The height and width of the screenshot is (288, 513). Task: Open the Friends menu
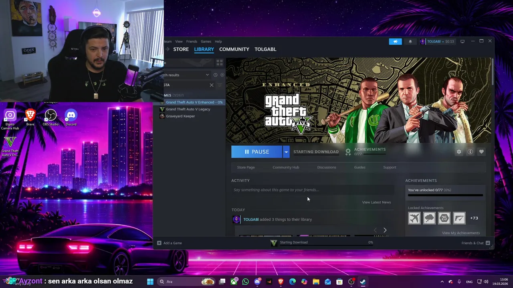pyautogui.click(x=192, y=42)
